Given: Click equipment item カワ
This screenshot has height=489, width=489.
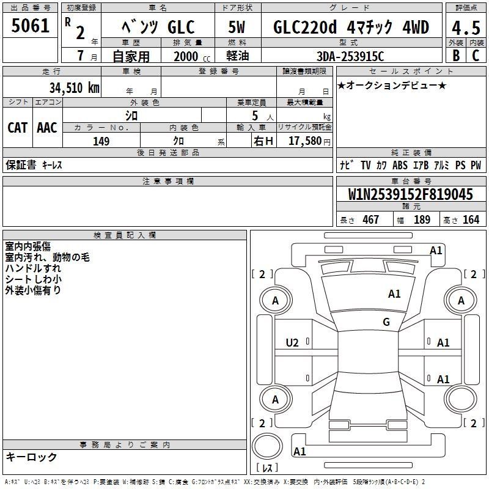Looking at the screenshot, I should pos(381,165).
